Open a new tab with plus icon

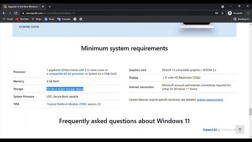click(50, 7)
